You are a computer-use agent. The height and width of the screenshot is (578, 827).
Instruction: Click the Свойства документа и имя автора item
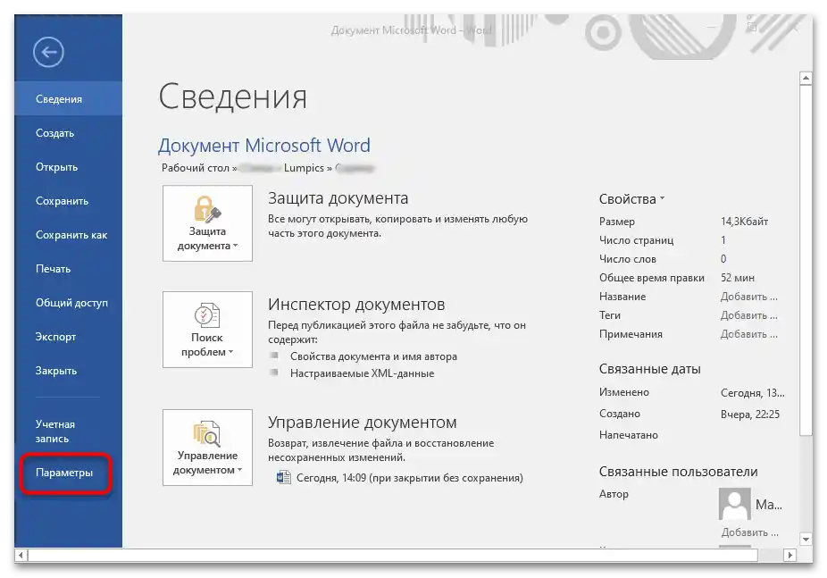click(x=373, y=356)
